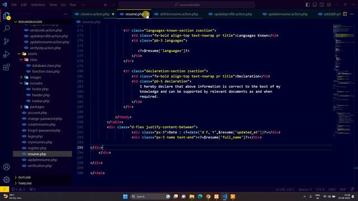358x201 pixels.
Task: Click the remote window status bar icon
Action: tap(4, 189)
